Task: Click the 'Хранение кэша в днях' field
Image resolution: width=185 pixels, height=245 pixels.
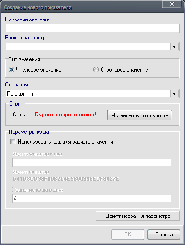Action: (92, 198)
